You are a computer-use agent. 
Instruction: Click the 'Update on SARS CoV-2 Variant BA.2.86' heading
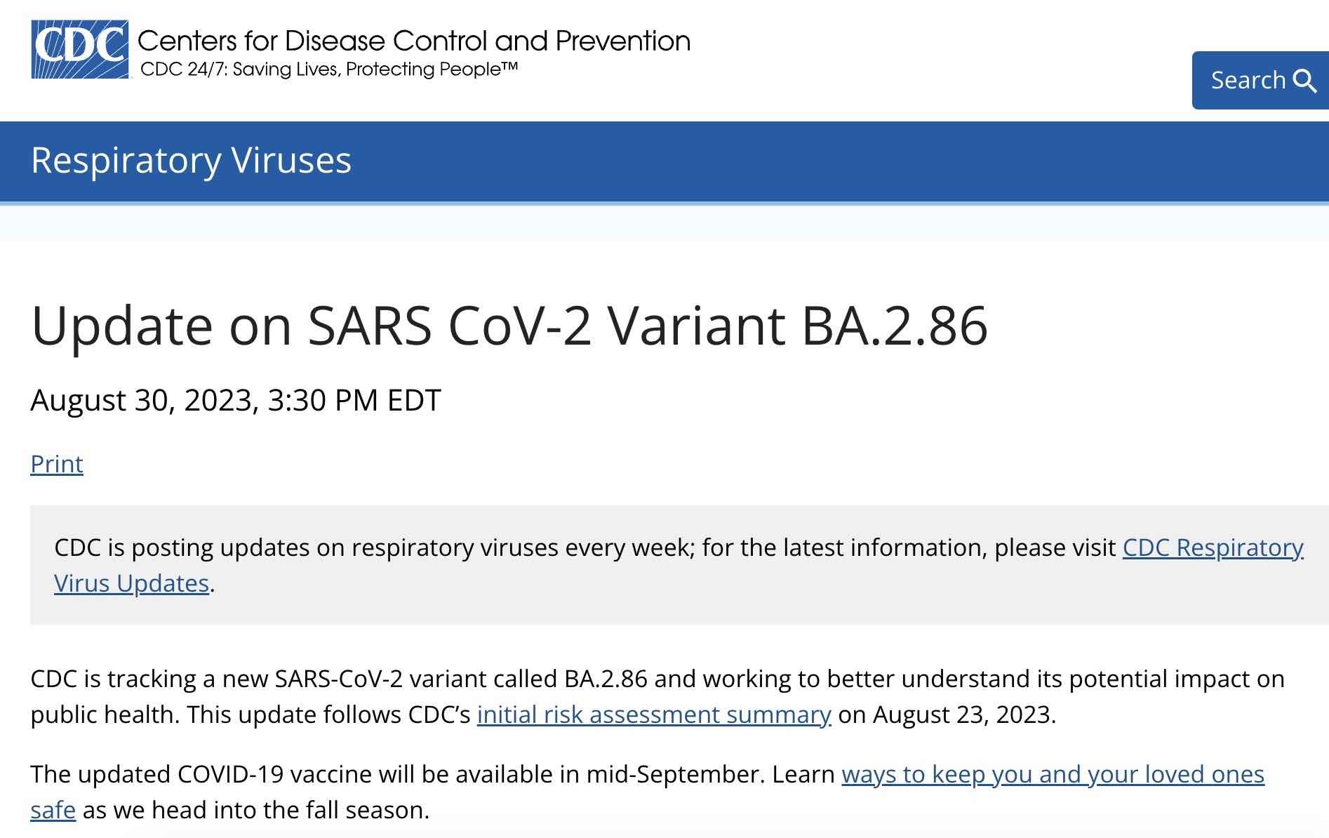tap(509, 326)
